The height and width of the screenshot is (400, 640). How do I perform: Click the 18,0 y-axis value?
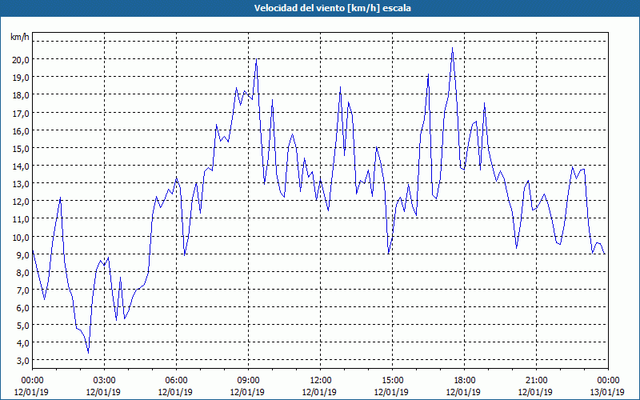click(x=21, y=95)
